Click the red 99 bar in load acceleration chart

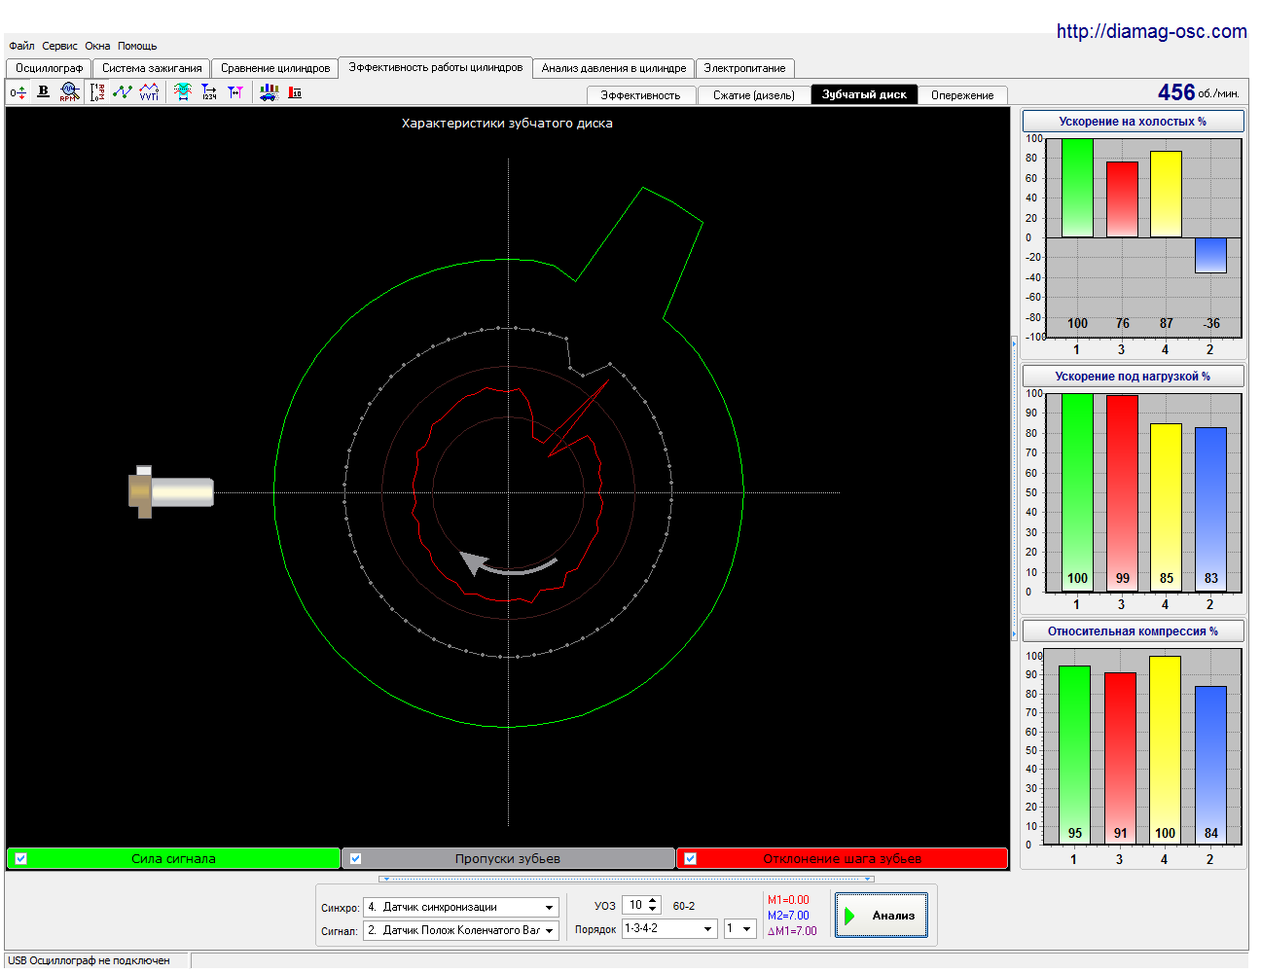[x=1122, y=492]
